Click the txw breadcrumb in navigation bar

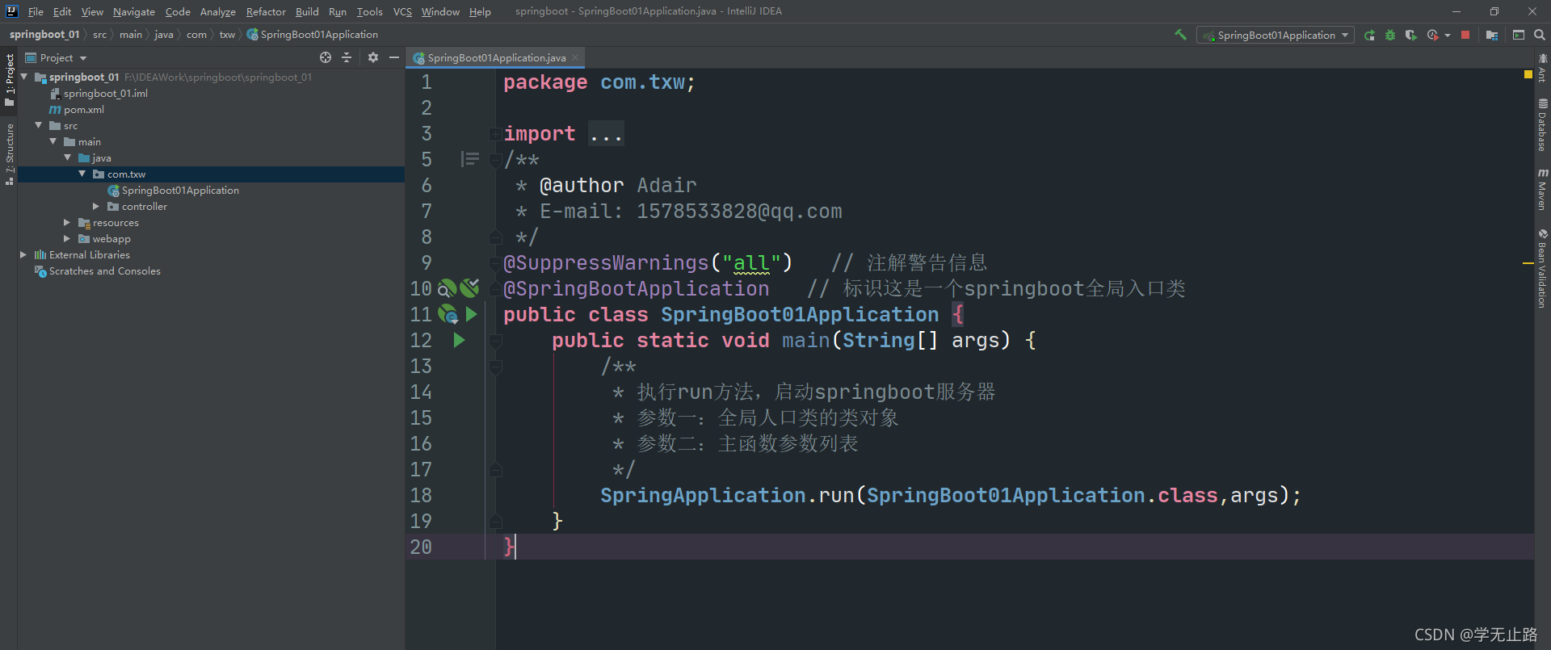pos(227,35)
